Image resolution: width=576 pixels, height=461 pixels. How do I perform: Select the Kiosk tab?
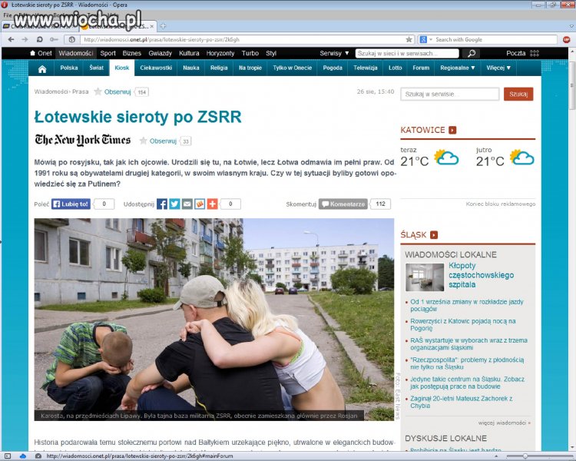[x=122, y=68]
